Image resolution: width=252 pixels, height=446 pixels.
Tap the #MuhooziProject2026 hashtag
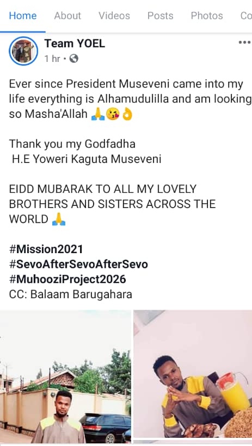67,279
